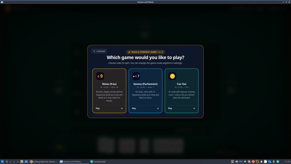
Task: Switch to the Chrome 'Listing data' taskbar window
Action: pos(43,162)
